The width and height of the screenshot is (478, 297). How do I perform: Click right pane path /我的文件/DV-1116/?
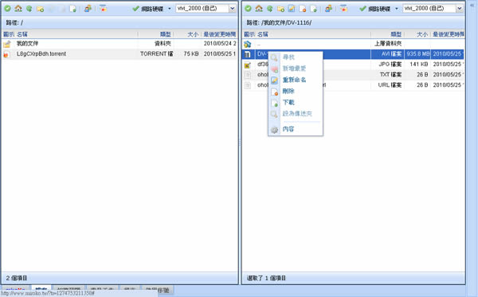coord(286,23)
